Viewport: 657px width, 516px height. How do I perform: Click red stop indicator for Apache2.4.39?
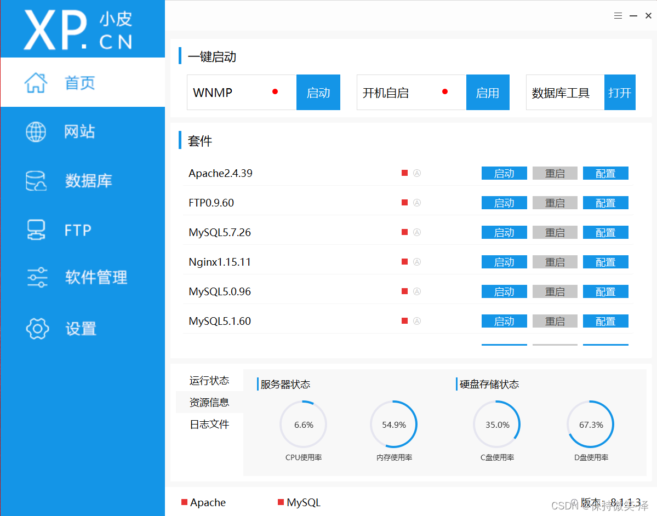tap(405, 173)
